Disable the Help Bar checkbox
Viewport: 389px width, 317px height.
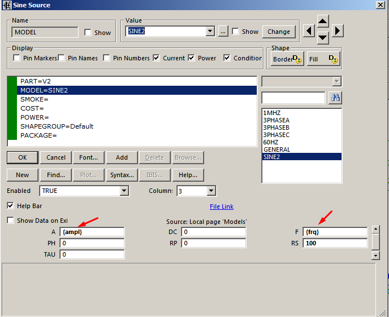10,206
